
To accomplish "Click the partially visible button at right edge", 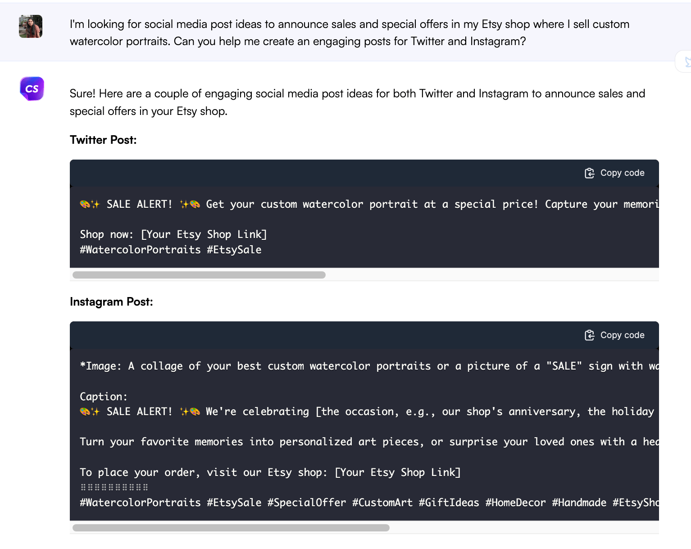I will (x=685, y=62).
